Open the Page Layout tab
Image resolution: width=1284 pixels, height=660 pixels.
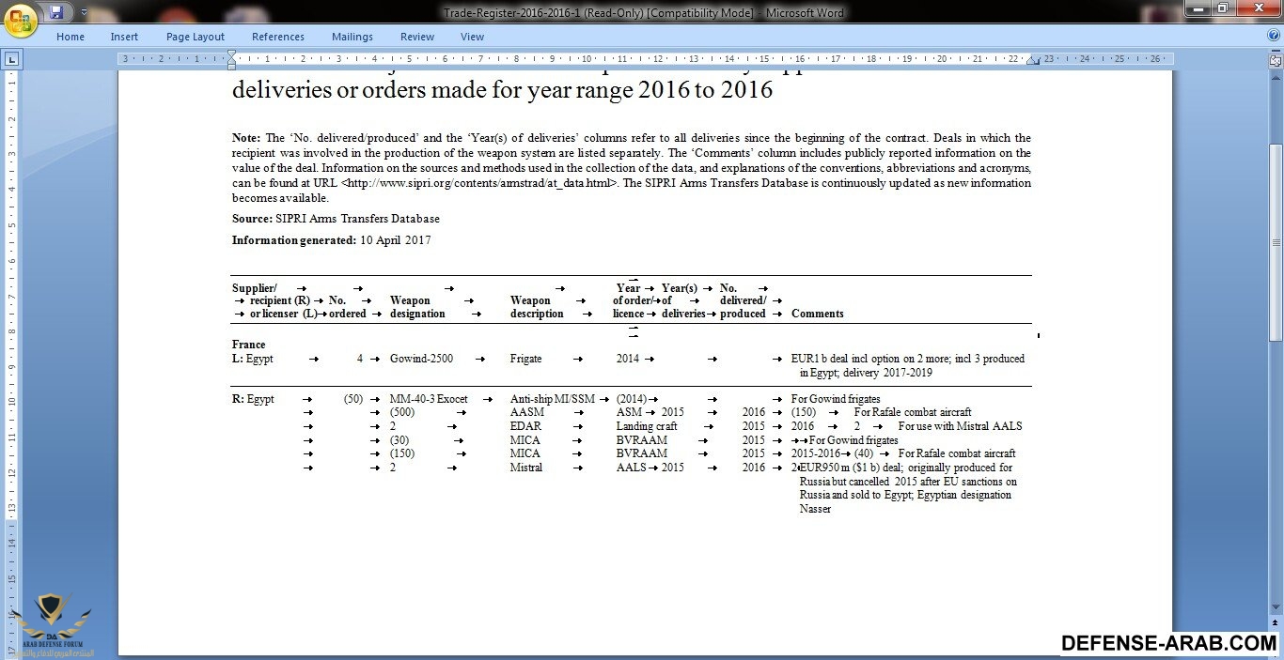[196, 37]
